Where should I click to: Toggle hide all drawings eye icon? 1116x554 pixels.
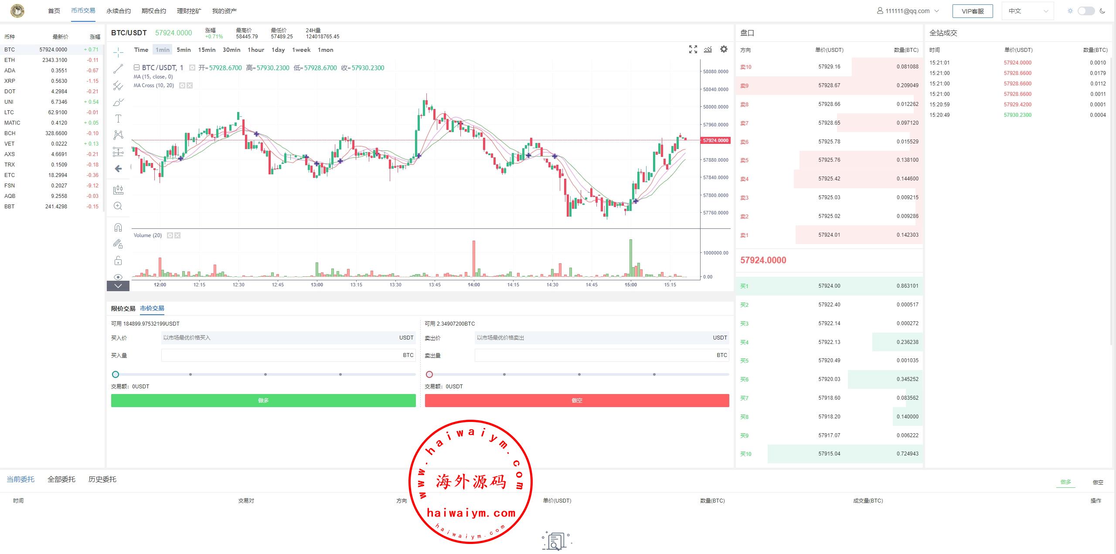[118, 277]
